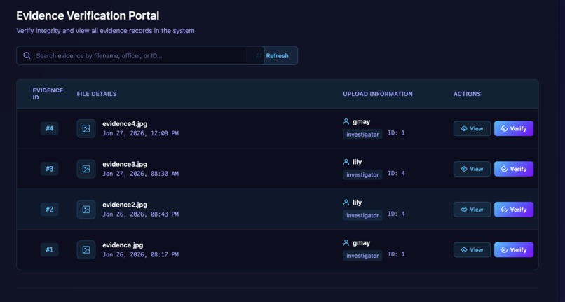Click uploader gmay in row #1
The width and height of the screenshot is (565, 302).
(361, 243)
